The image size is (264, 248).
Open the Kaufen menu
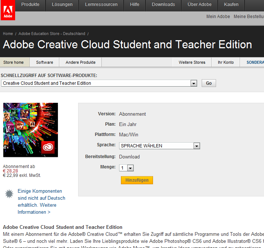click(x=231, y=4)
